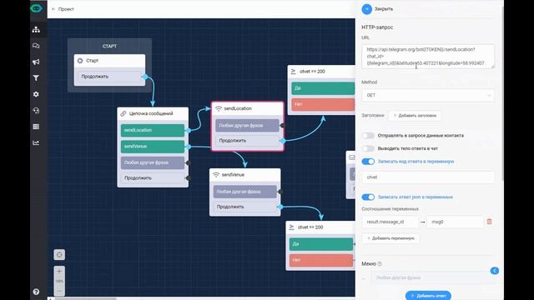Edit the result.message_id field

pos(390,222)
